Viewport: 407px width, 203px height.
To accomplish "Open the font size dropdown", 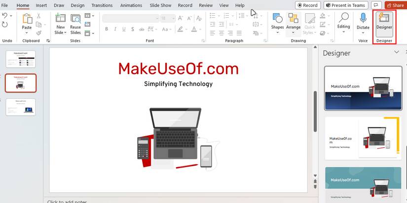I will click(x=173, y=18).
